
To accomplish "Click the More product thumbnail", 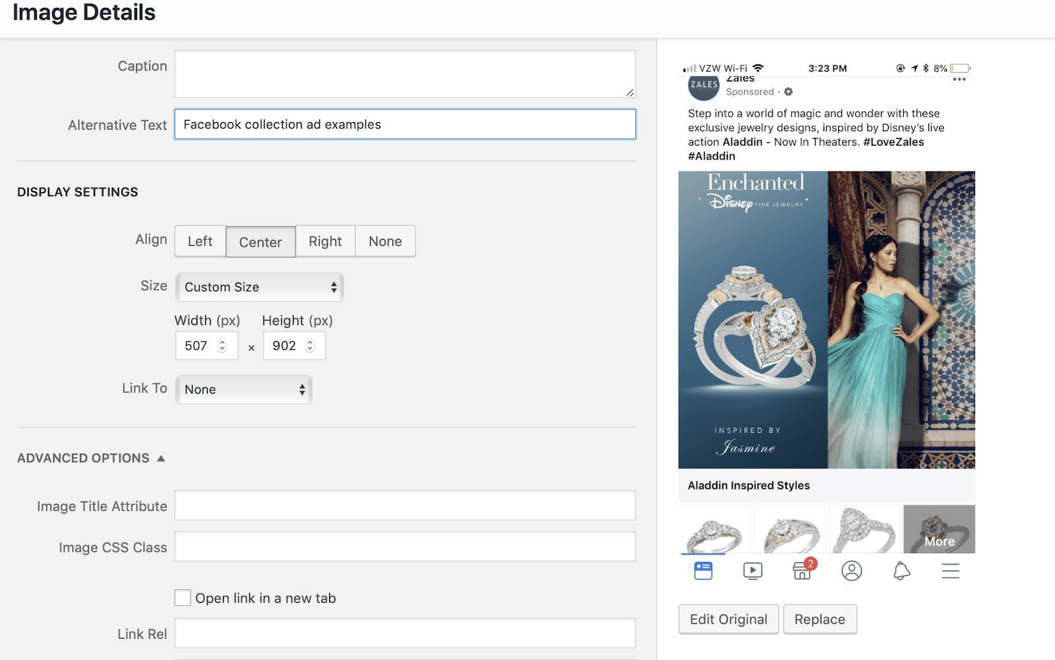I will pos(939,529).
